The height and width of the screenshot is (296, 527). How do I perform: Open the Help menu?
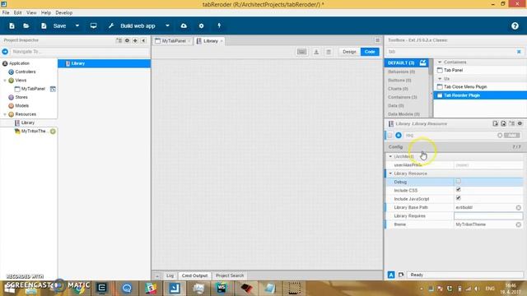point(46,13)
